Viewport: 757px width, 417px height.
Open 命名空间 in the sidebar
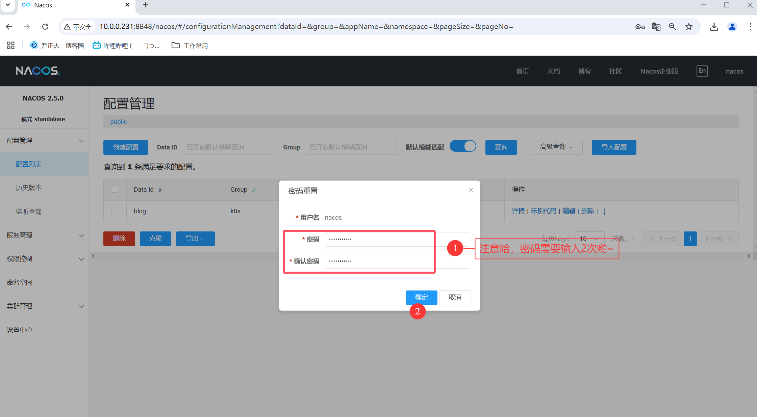coord(20,282)
